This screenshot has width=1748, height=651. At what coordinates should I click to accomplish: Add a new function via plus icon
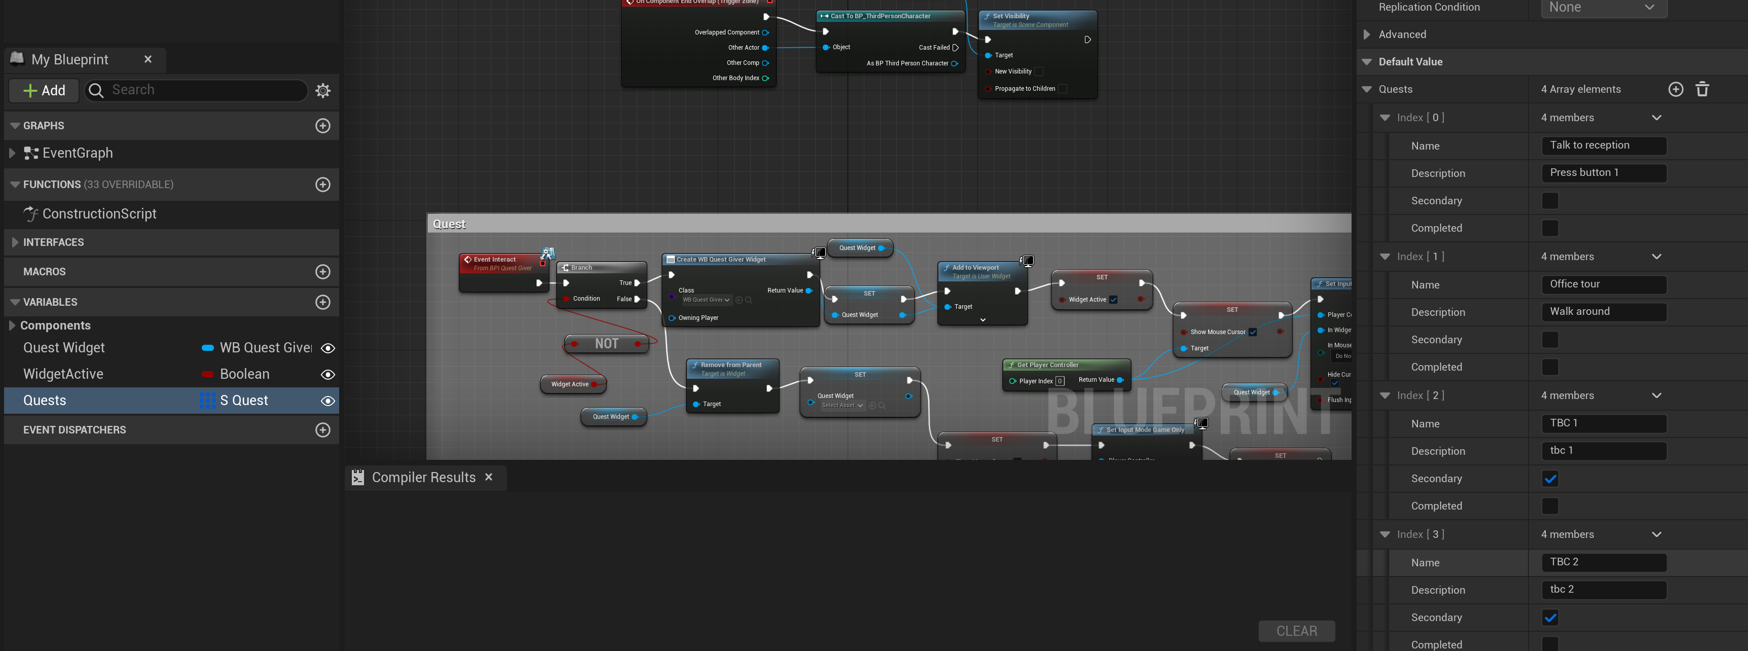[x=323, y=185]
